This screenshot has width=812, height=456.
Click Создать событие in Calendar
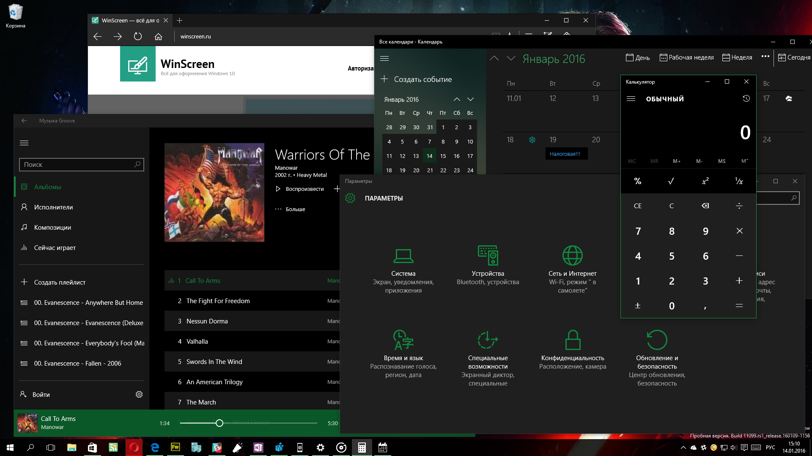coord(416,79)
